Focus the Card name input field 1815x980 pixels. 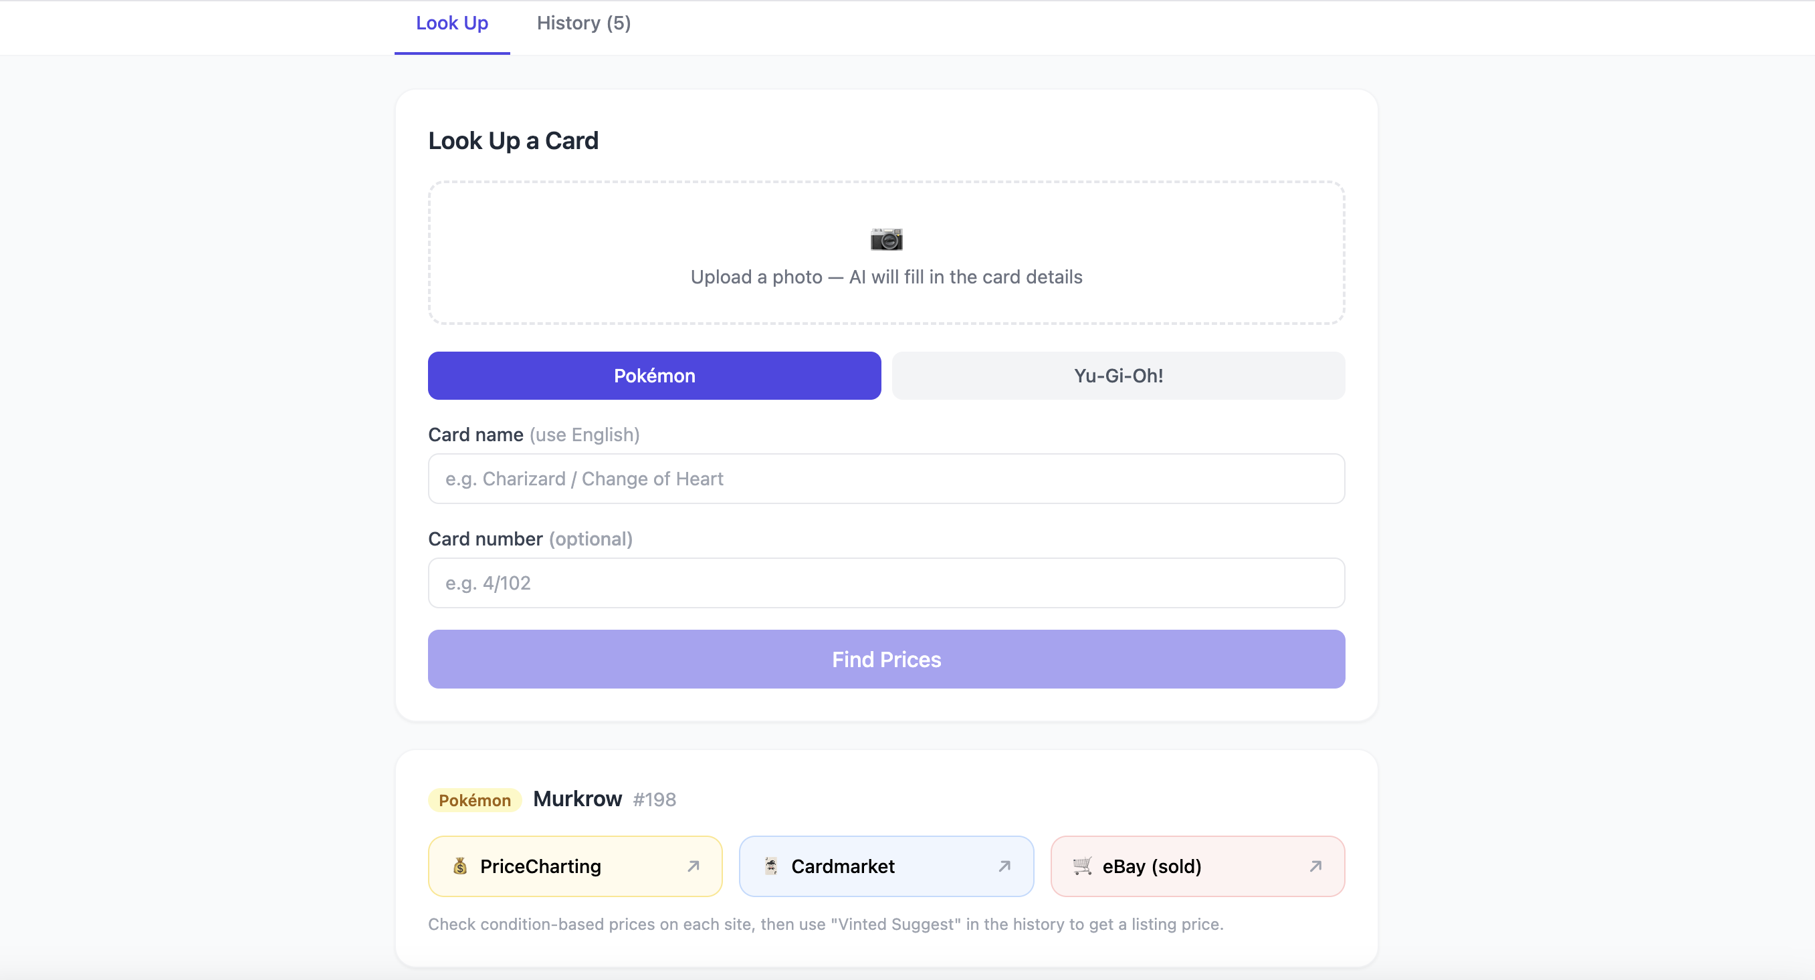[886, 479]
